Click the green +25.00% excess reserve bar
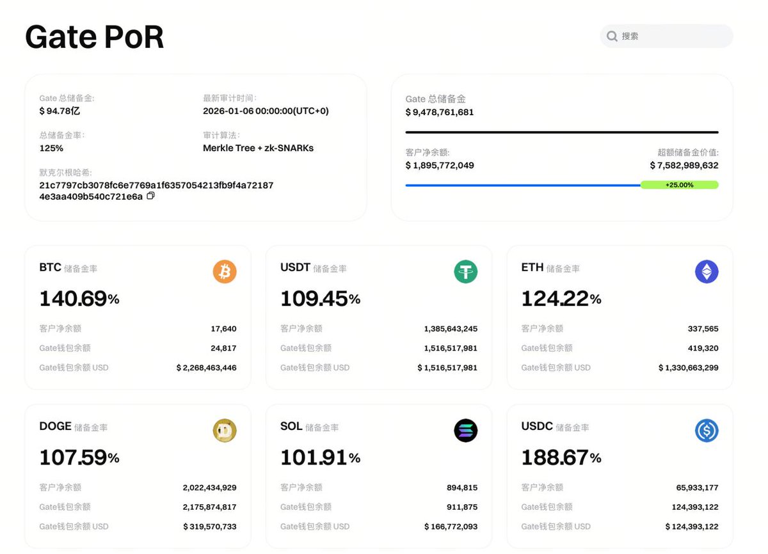Image resolution: width=768 pixels, height=554 pixels. (679, 185)
